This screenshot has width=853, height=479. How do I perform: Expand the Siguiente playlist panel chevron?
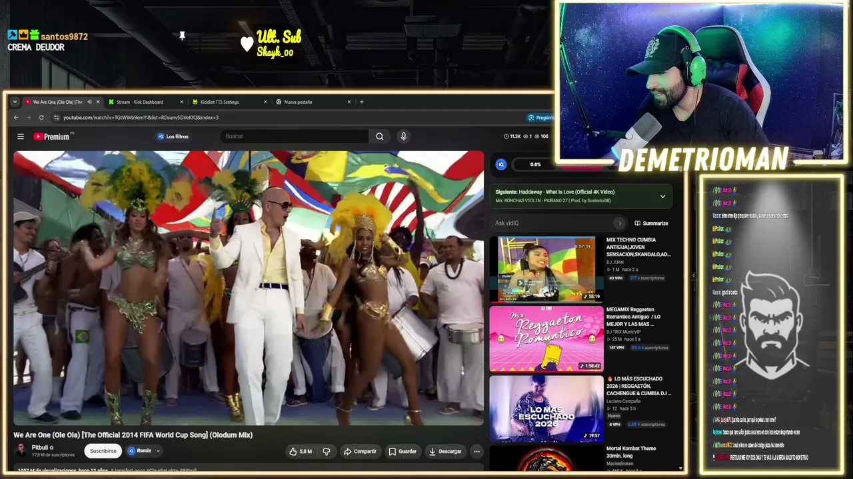[662, 196]
